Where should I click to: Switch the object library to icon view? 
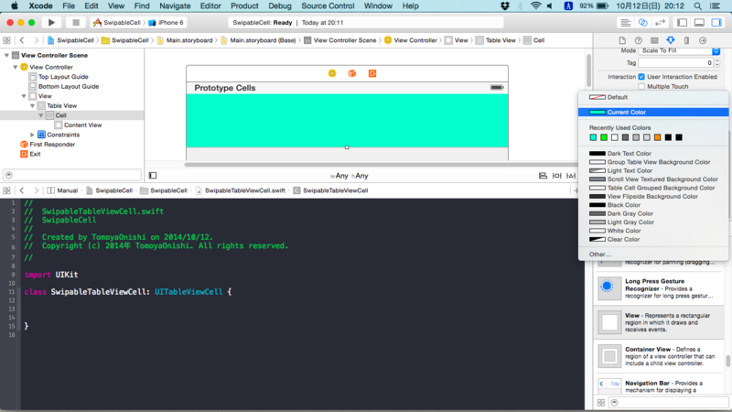(601, 403)
